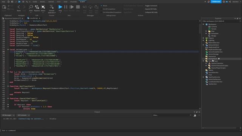Select ServerStorage in Explorer
242x136 pixels.
(213, 54)
